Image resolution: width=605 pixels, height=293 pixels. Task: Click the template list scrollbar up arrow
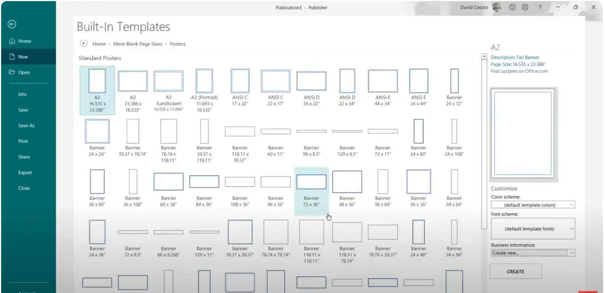pos(484,57)
